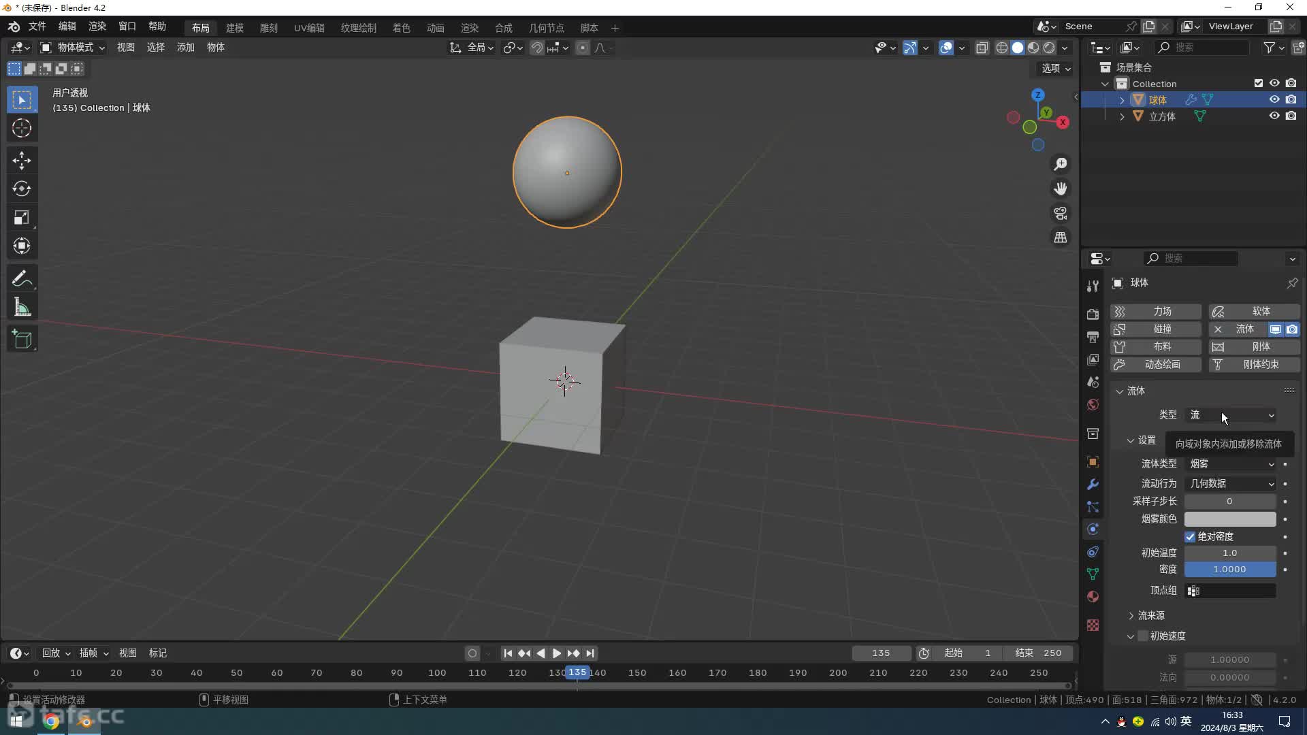Select the Move tool

coord(22,161)
